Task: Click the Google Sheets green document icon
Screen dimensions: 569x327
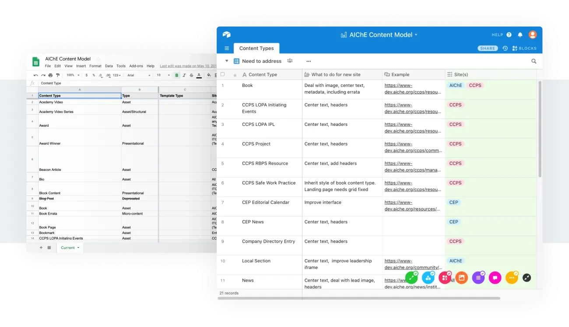Action: tap(35, 62)
